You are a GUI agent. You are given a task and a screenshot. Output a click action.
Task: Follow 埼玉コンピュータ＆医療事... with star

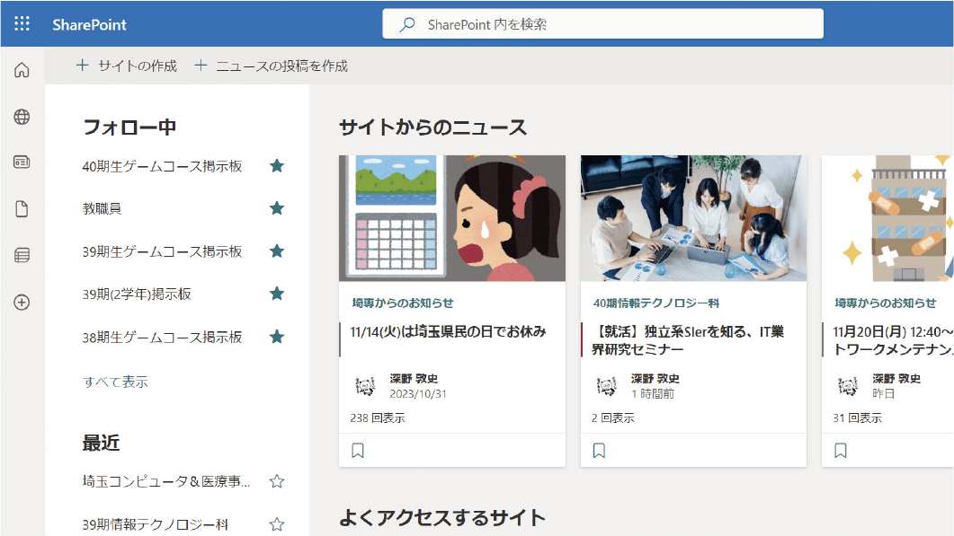click(277, 481)
